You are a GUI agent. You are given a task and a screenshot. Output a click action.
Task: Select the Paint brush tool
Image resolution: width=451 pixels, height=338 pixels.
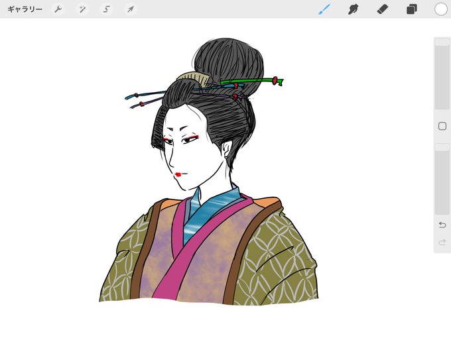coord(324,9)
